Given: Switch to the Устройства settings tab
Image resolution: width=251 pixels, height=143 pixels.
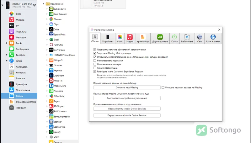Looking at the screenshot, I should click(x=108, y=39).
